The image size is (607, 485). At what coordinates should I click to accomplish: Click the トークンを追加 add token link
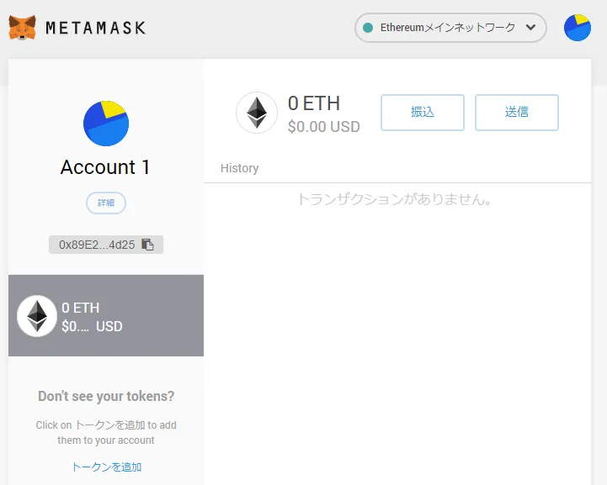coord(106,467)
